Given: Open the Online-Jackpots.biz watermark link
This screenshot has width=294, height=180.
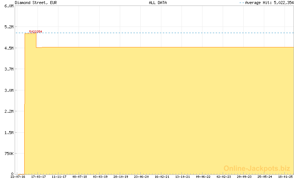Looking at the screenshot, I should pyautogui.click(x=257, y=168).
